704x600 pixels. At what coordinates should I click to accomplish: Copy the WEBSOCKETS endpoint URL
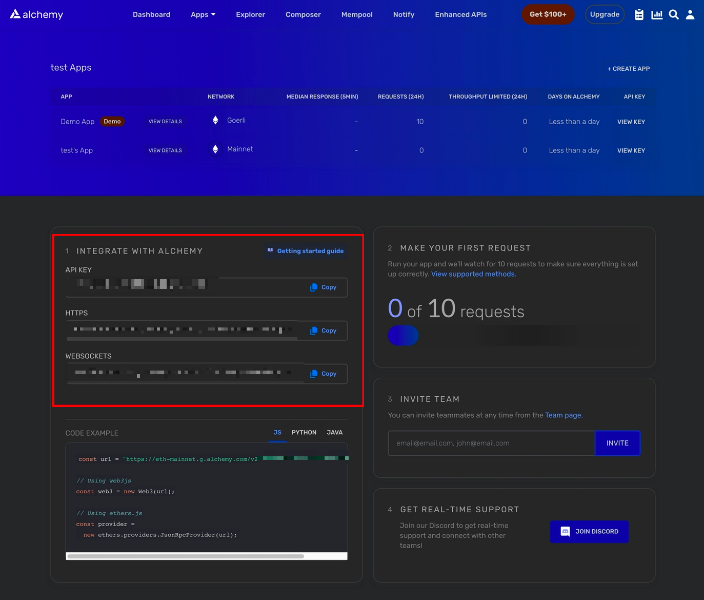tap(323, 374)
